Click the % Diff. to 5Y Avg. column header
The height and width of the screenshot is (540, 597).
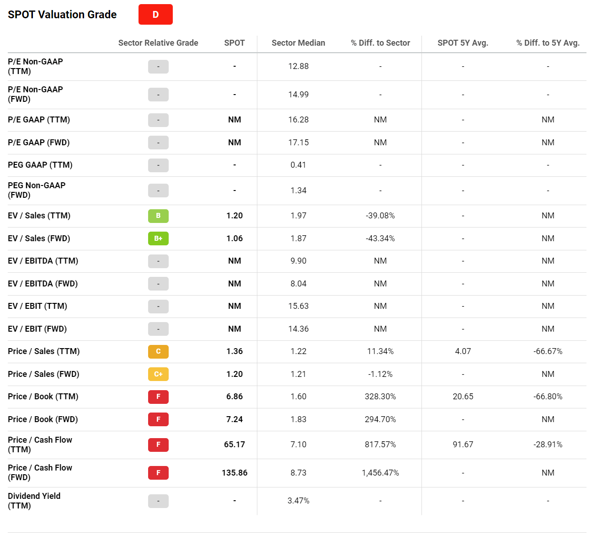(548, 43)
